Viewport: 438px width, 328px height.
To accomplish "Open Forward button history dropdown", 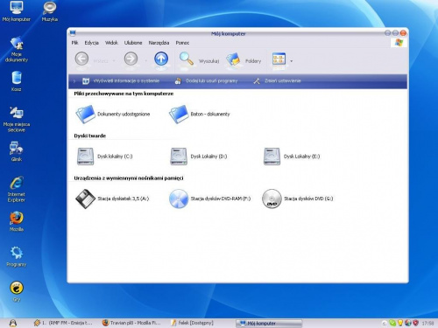I will point(145,61).
